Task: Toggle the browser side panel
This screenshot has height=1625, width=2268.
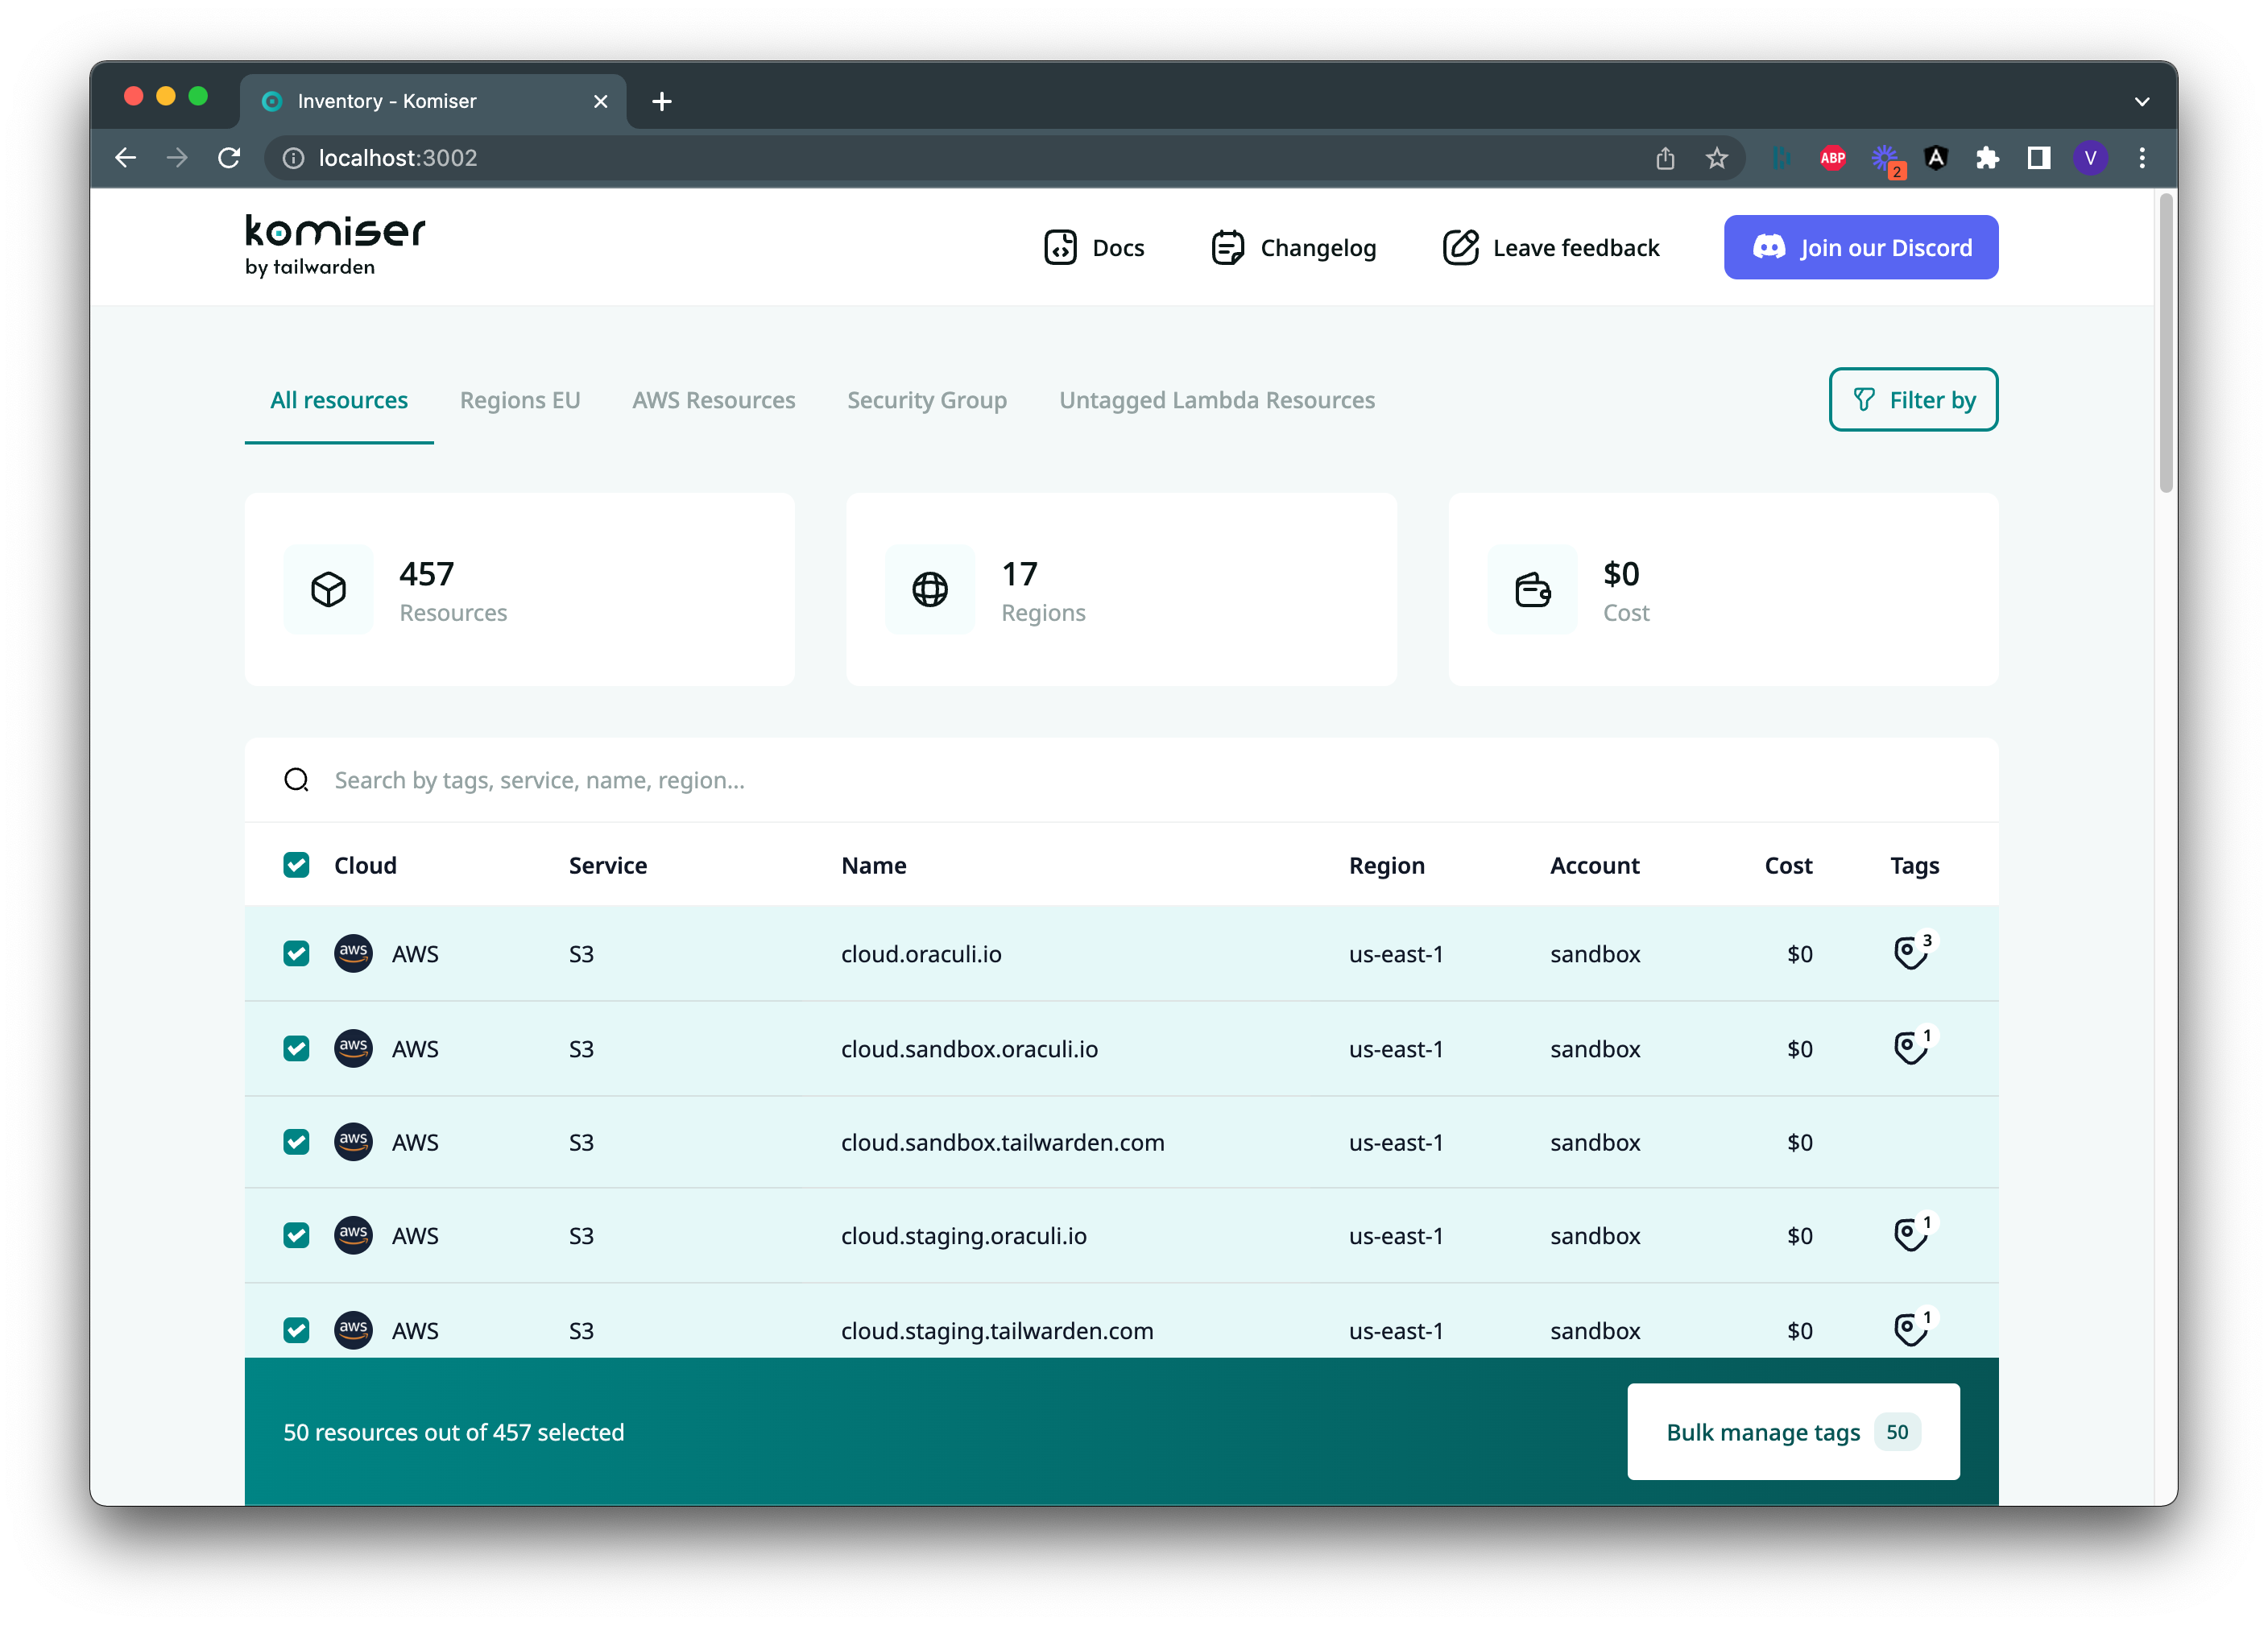Action: [2038, 158]
